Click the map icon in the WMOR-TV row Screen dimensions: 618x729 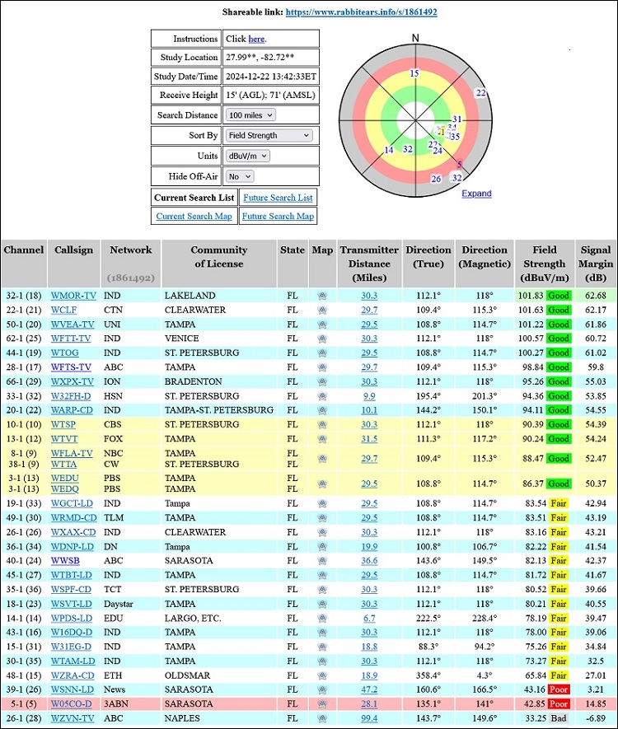(x=321, y=295)
